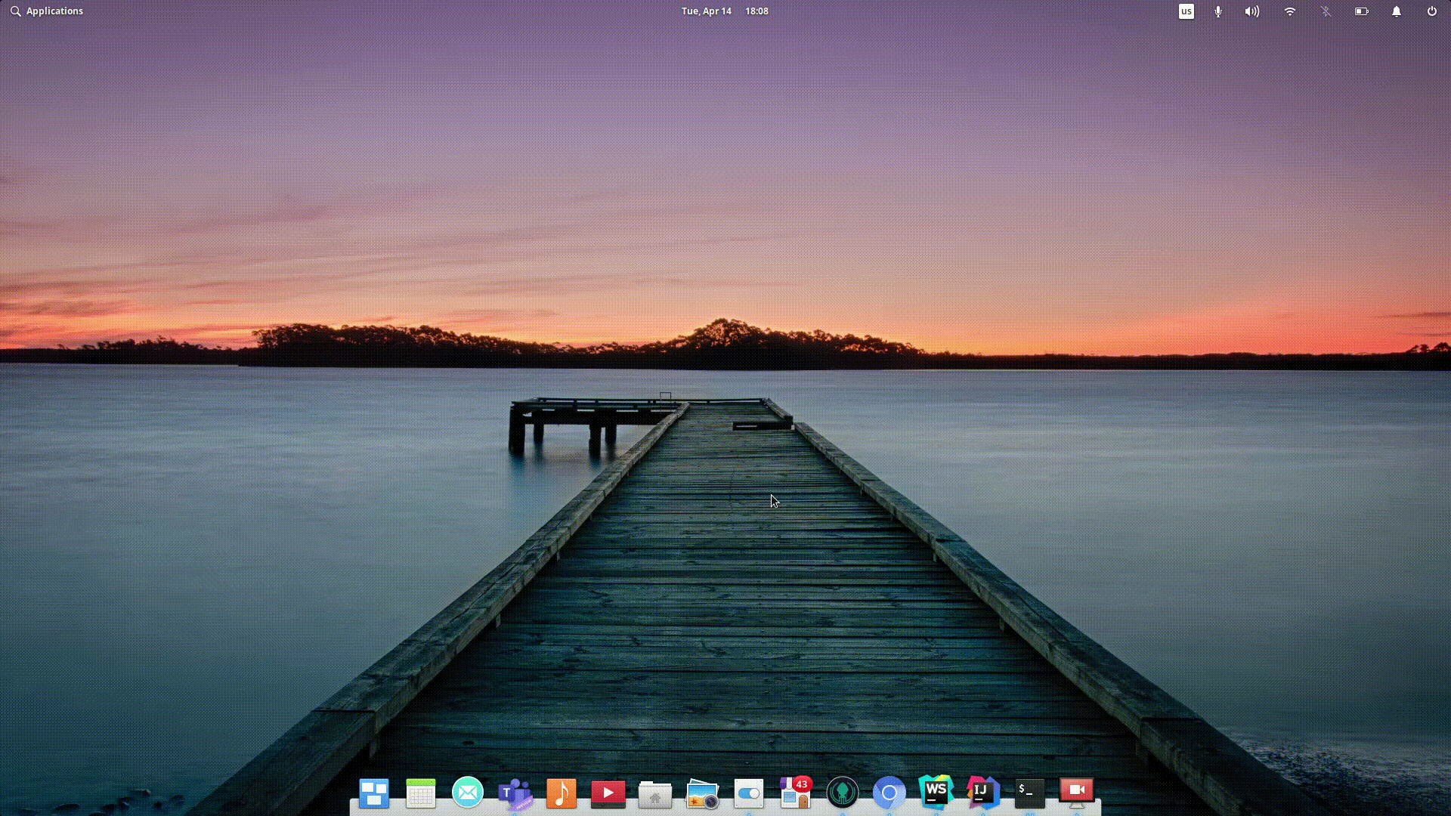Image resolution: width=1451 pixels, height=816 pixels.
Task: Open the orange Music app icon
Action: point(562,793)
